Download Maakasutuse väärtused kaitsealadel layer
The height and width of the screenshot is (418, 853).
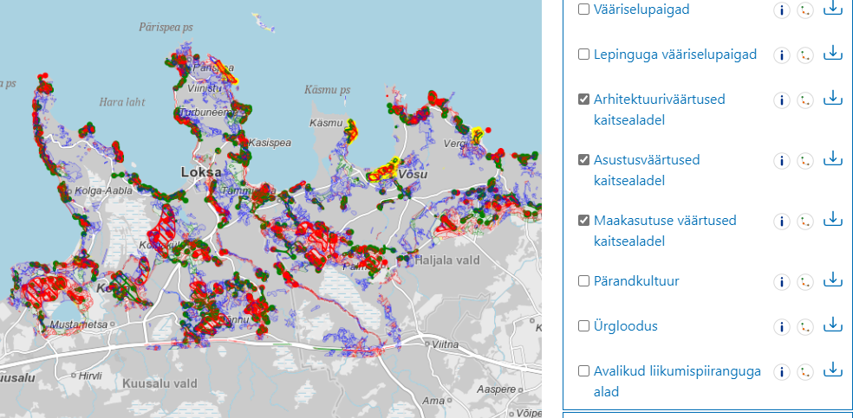point(832,219)
